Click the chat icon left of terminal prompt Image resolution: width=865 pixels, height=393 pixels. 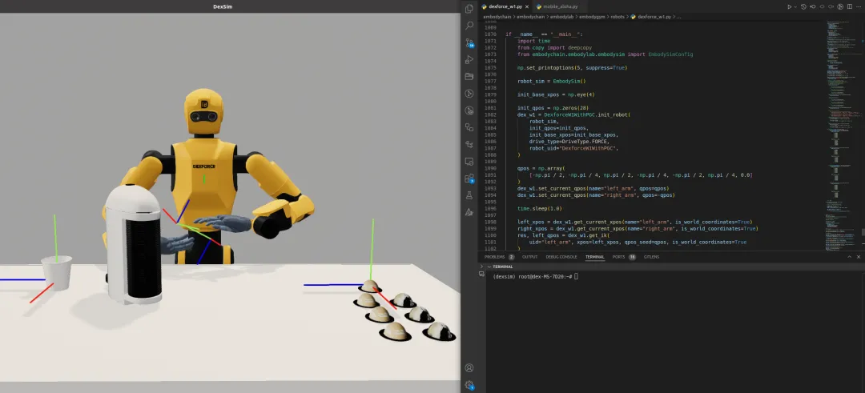tap(481, 274)
